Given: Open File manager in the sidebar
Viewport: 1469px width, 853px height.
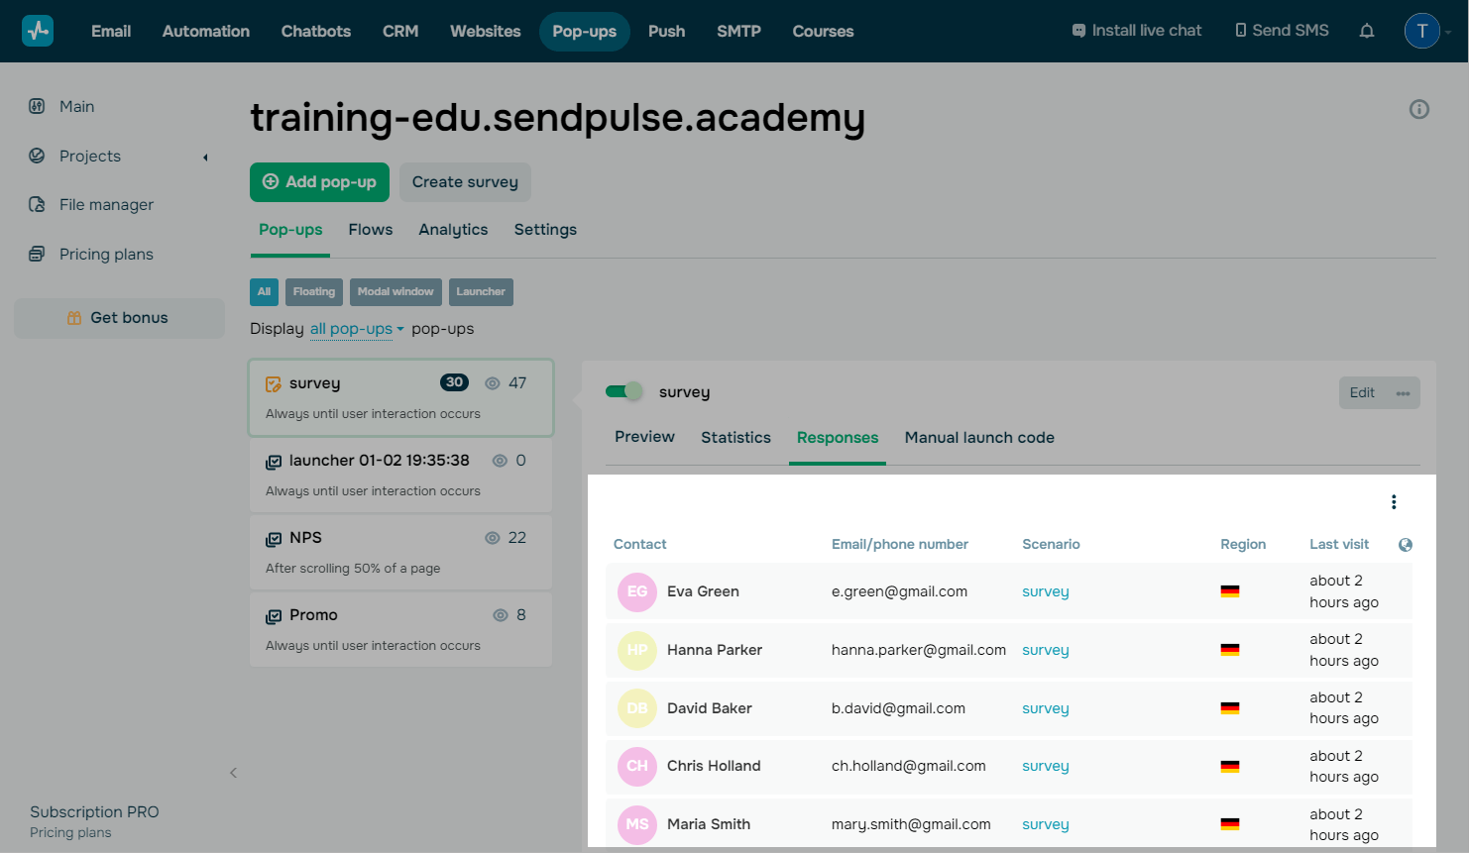Looking at the screenshot, I should pos(106,205).
